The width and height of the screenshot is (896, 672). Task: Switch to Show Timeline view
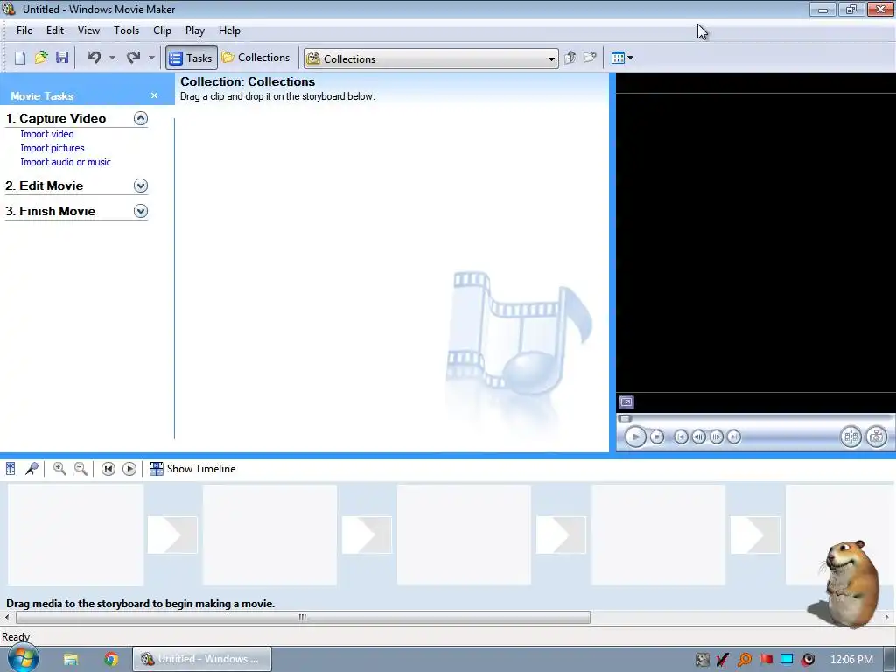point(192,469)
